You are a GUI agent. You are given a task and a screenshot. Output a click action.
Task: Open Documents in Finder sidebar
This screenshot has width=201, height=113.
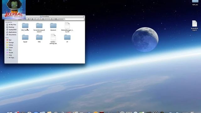tap(11, 35)
